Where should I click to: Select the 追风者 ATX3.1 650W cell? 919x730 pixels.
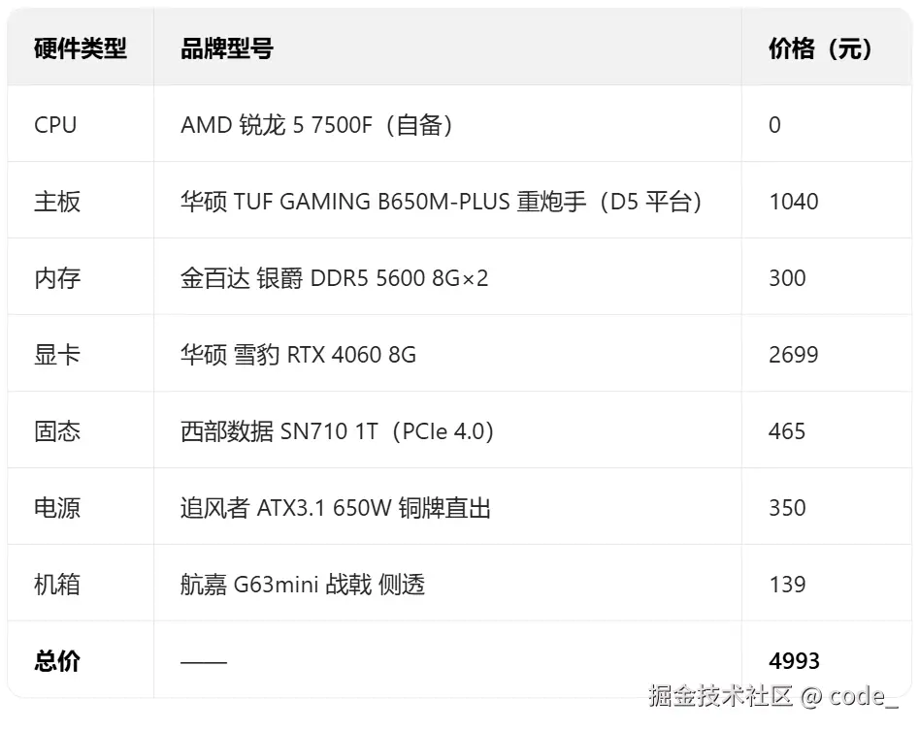(335, 508)
